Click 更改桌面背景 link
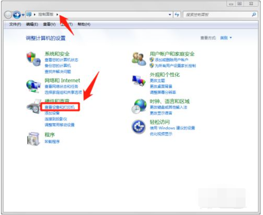263x215 pixels. point(161,87)
